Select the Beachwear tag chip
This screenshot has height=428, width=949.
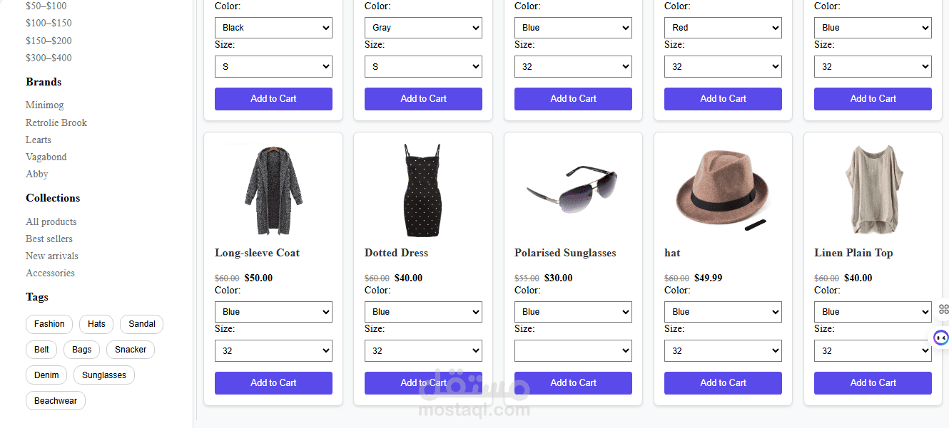pyautogui.click(x=56, y=401)
